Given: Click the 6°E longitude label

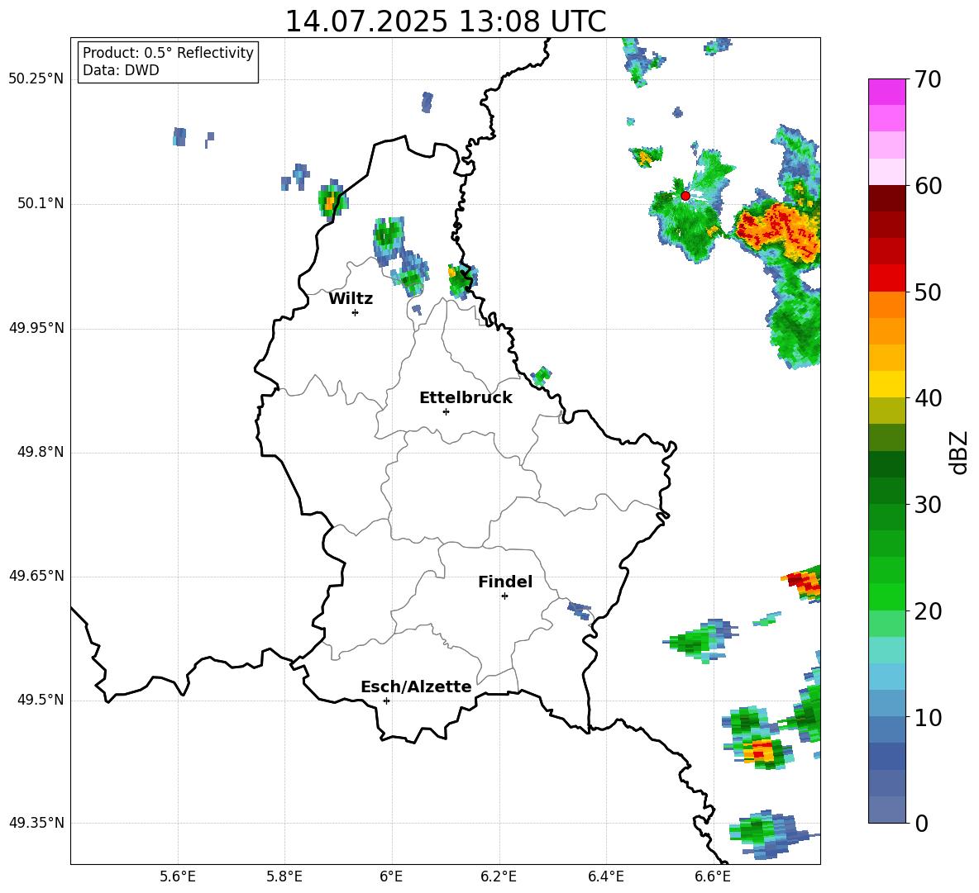Looking at the screenshot, I should coord(391,876).
